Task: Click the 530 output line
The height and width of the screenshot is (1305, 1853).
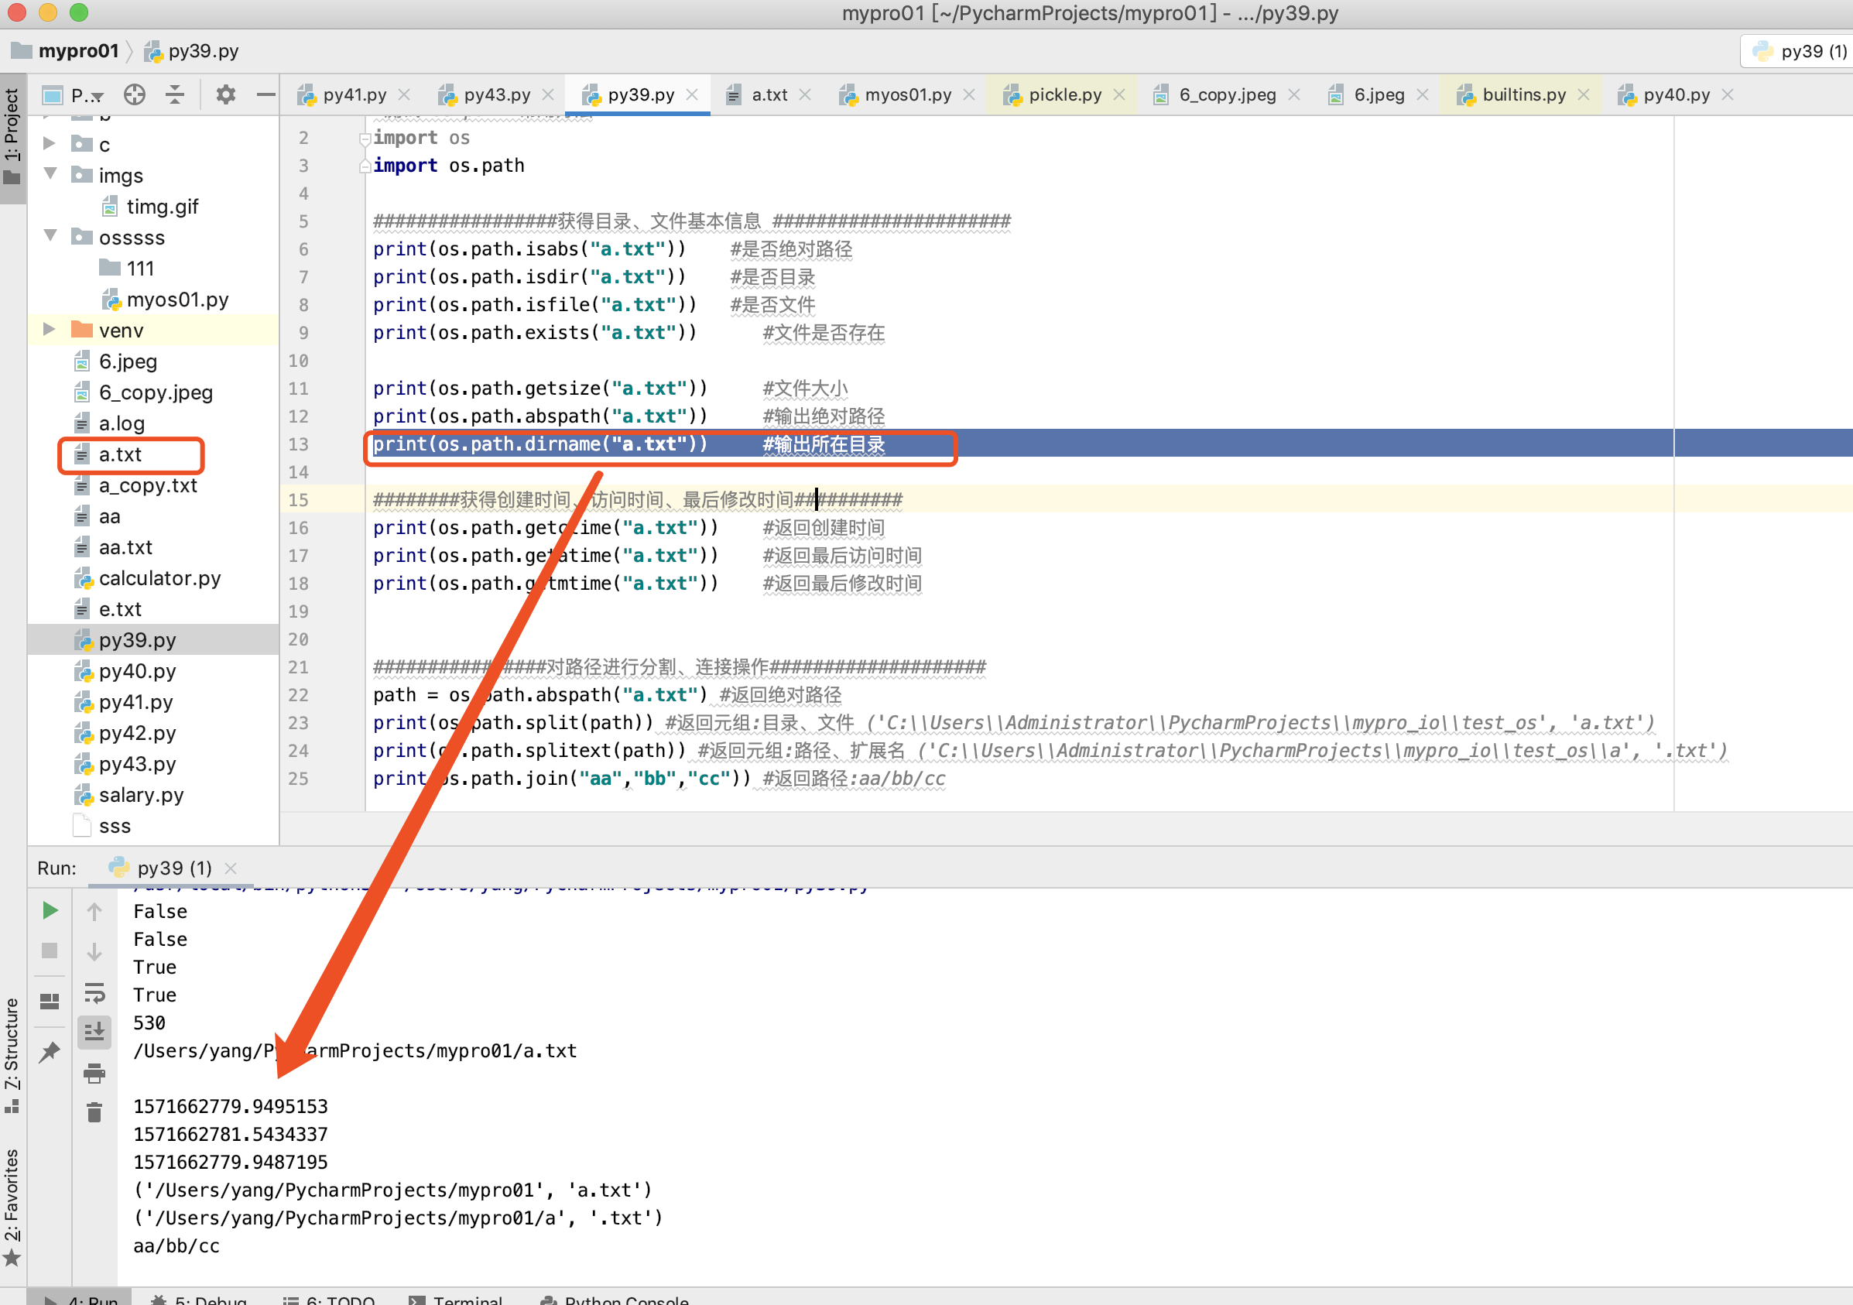Action: (149, 1022)
